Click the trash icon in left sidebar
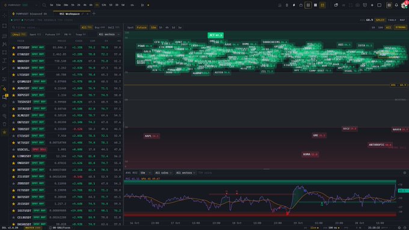This screenshot has height=230, width=409. (4, 124)
